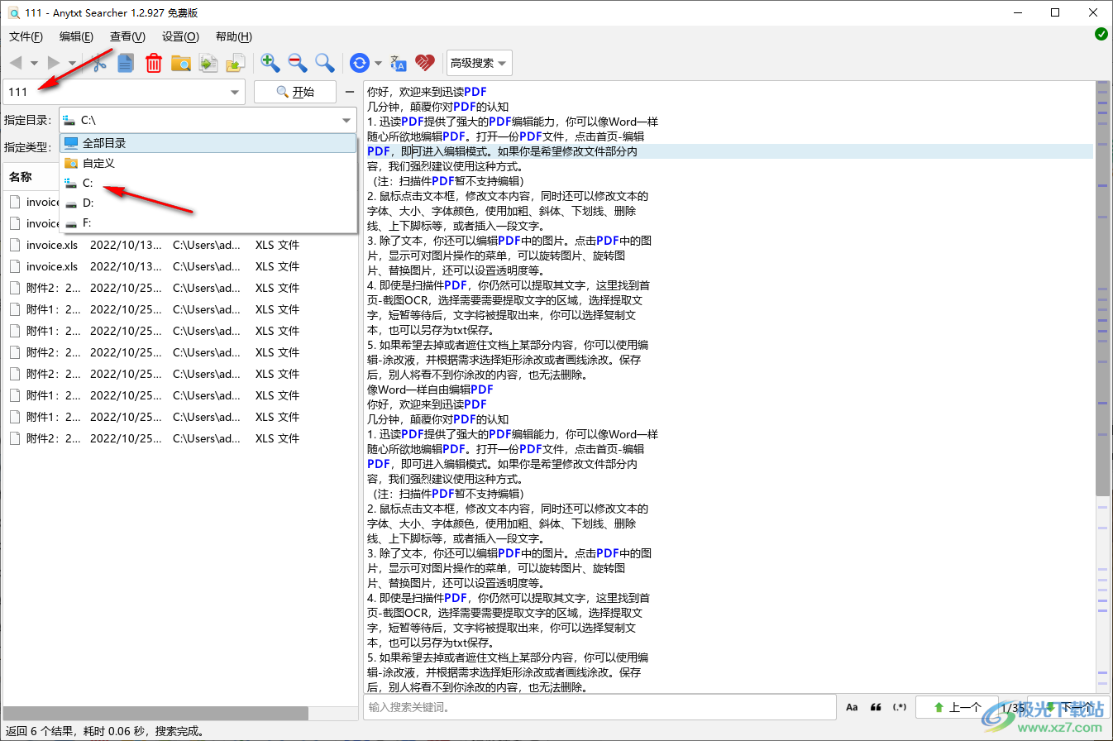Select 全部目录 in directory list
Image resolution: width=1113 pixels, height=741 pixels.
pyautogui.click(x=208, y=143)
